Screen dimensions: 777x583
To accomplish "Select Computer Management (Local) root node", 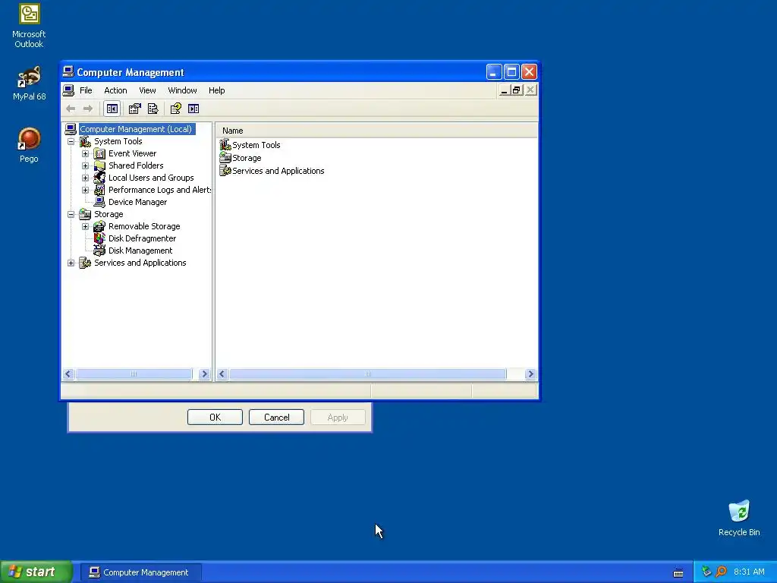I will 136,129.
